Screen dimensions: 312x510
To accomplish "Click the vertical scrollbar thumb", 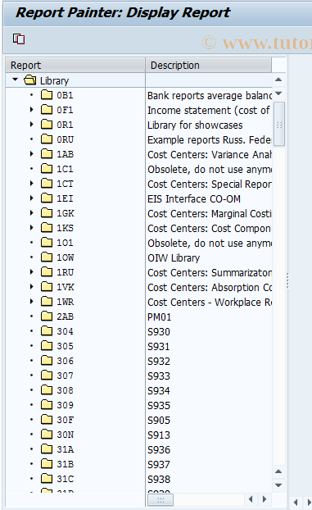I will [279, 124].
